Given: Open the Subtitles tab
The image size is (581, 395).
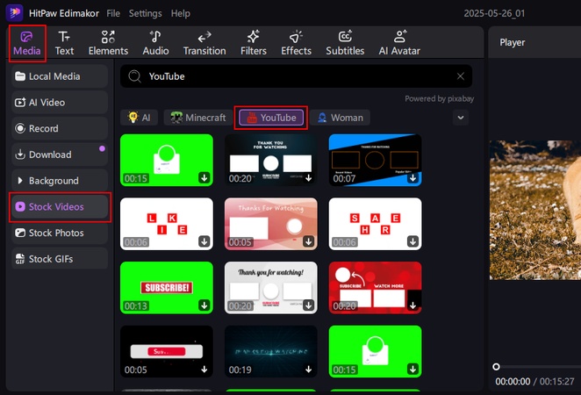Looking at the screenshot, I should (345, 43).
